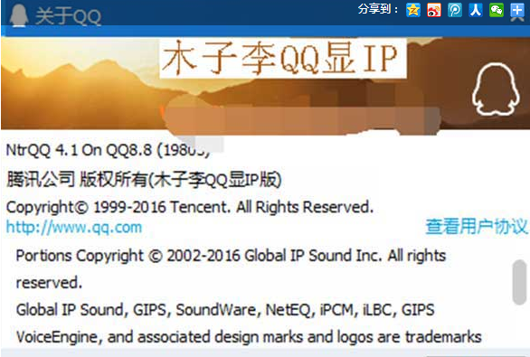This screenshot has width=530, height=357.
Task: Click the NtrQQ 4.1 On QQ8.8 version text
Action: [109, 150]
